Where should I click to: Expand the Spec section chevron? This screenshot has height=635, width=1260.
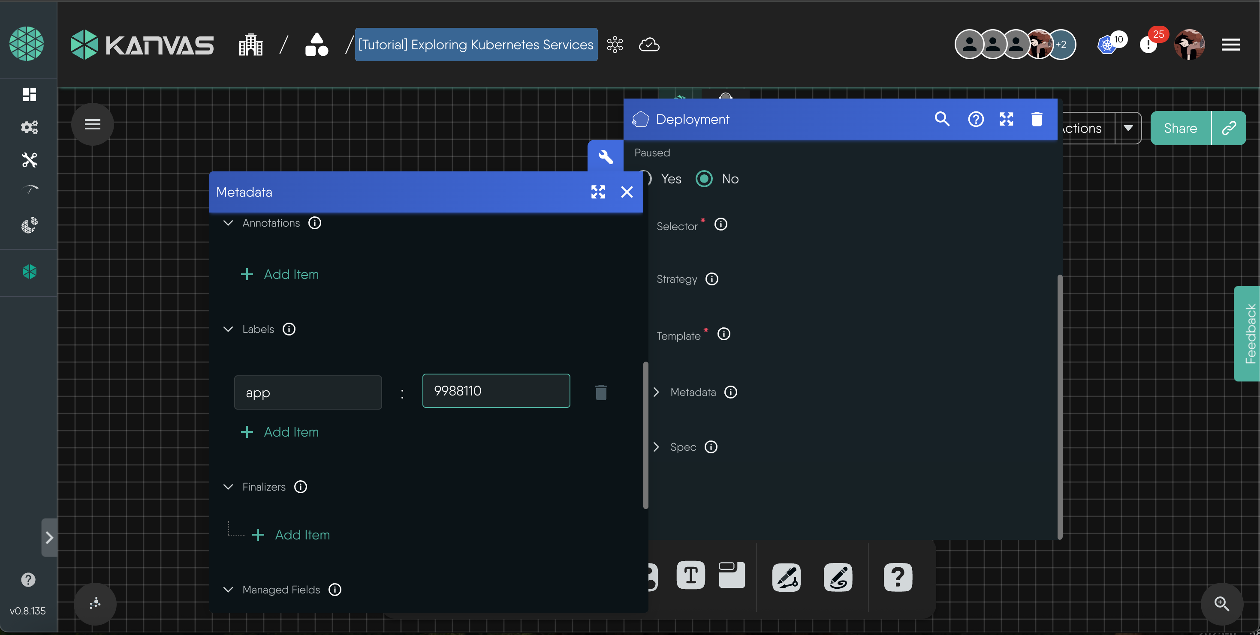click(x=657, y=447)
